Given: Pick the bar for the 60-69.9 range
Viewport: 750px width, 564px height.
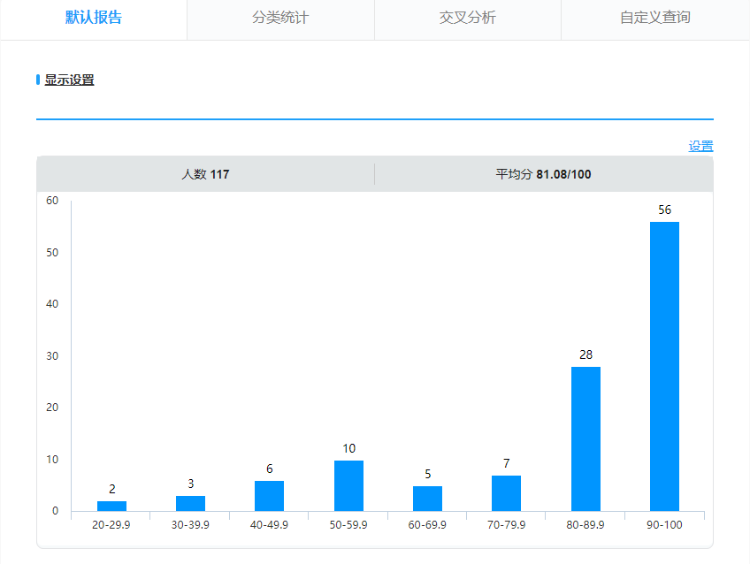Looking at the screenshot, I should (427, 499).
